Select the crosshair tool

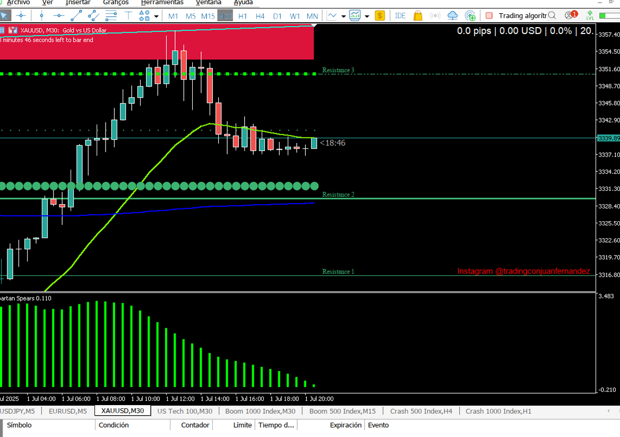[x=21, y=16]
